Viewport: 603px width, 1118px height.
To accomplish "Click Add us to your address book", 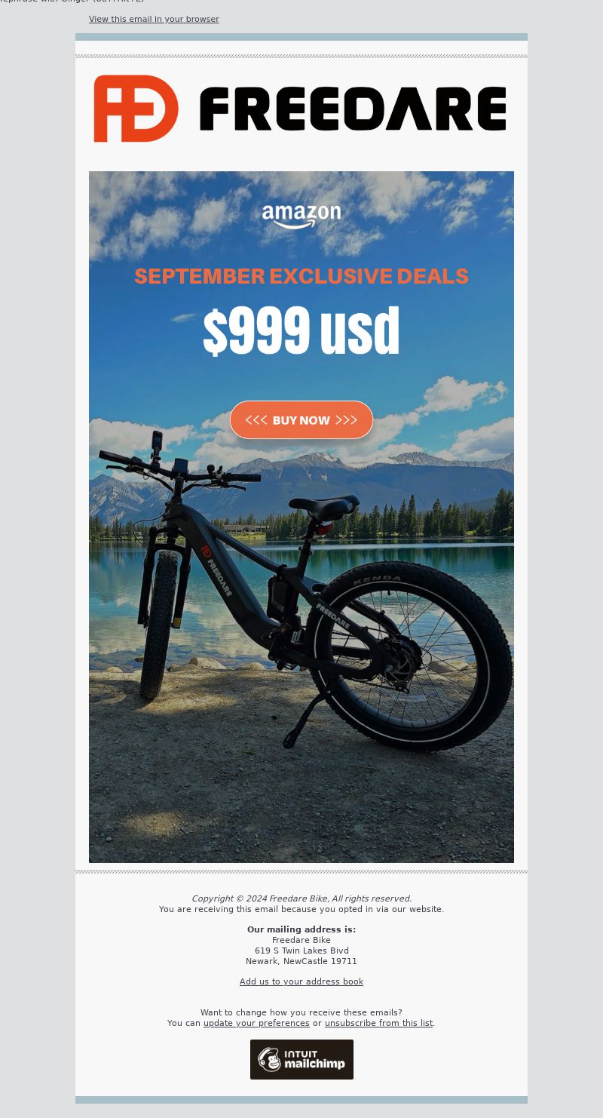I will (x=301, y=981).
